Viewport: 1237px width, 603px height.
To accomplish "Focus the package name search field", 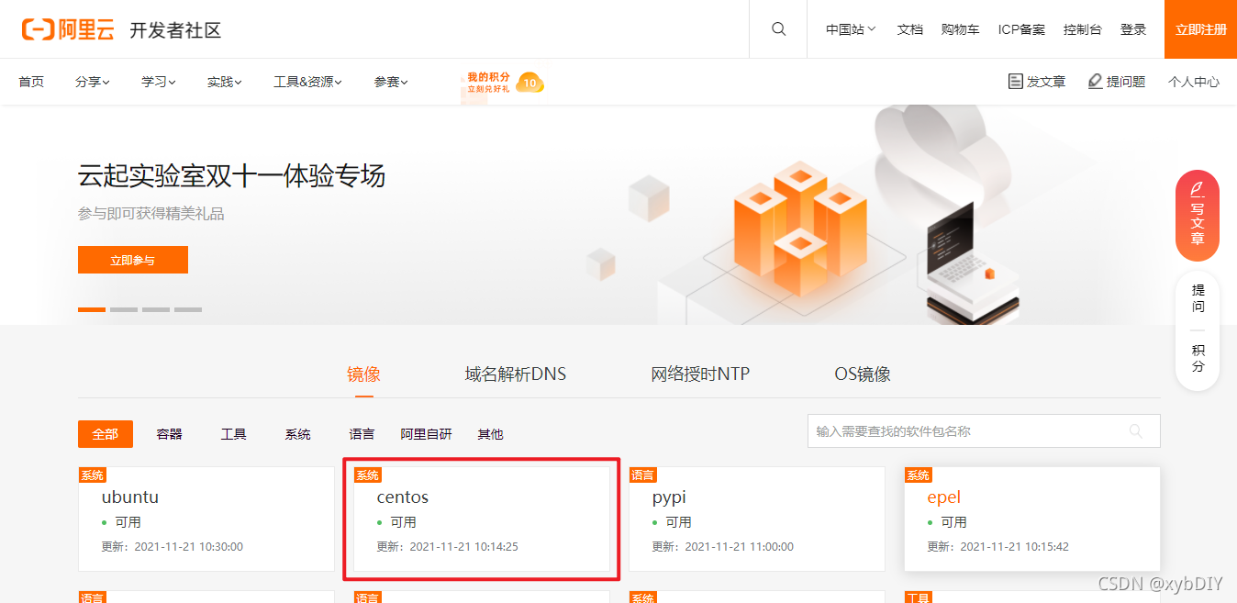I will [984, 430].
